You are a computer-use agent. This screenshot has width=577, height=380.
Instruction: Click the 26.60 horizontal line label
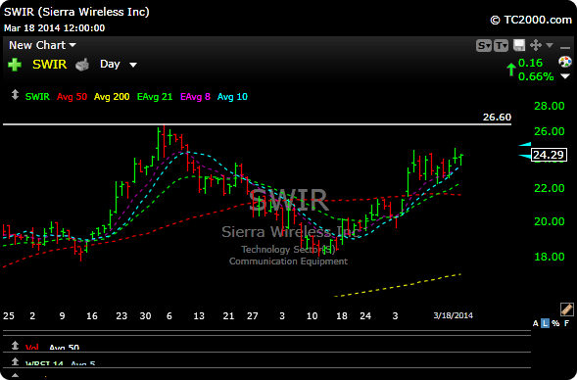[x=497, y=117]
